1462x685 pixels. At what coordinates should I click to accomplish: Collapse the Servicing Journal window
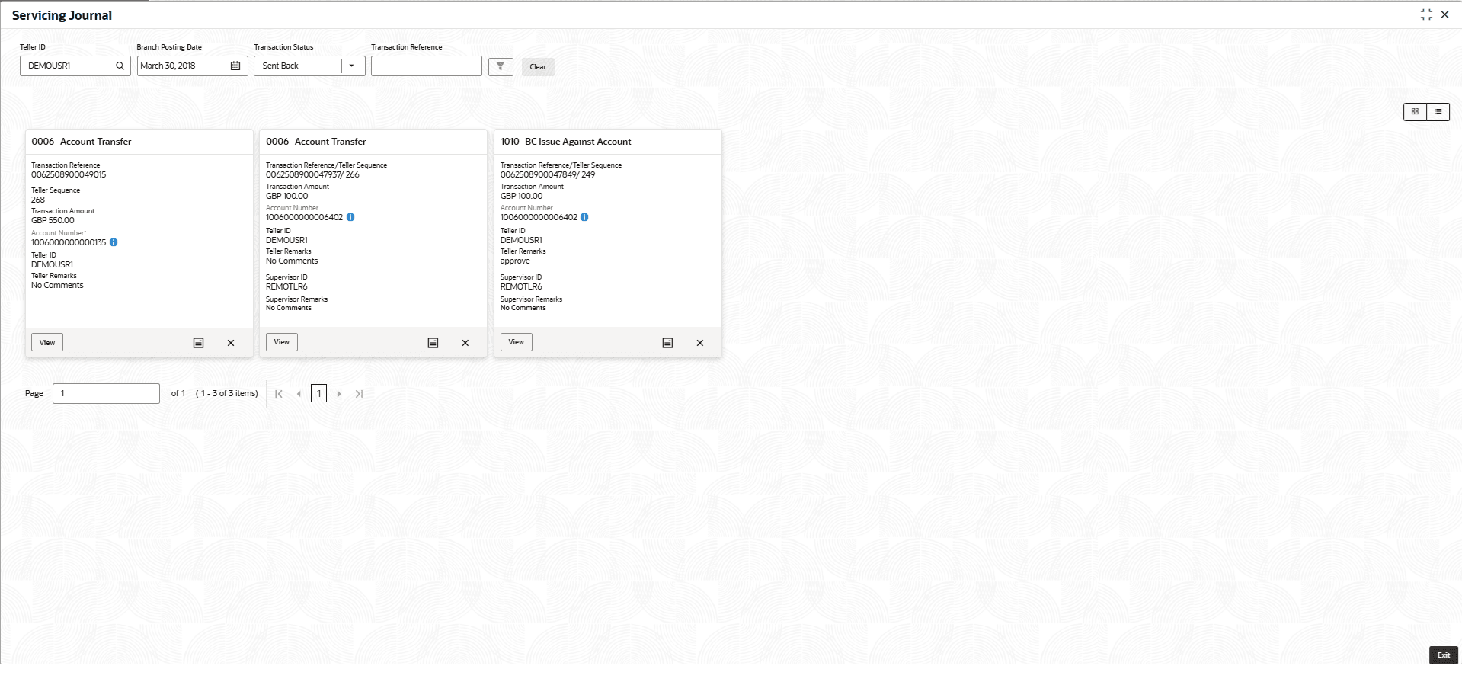click(1426, 14)
